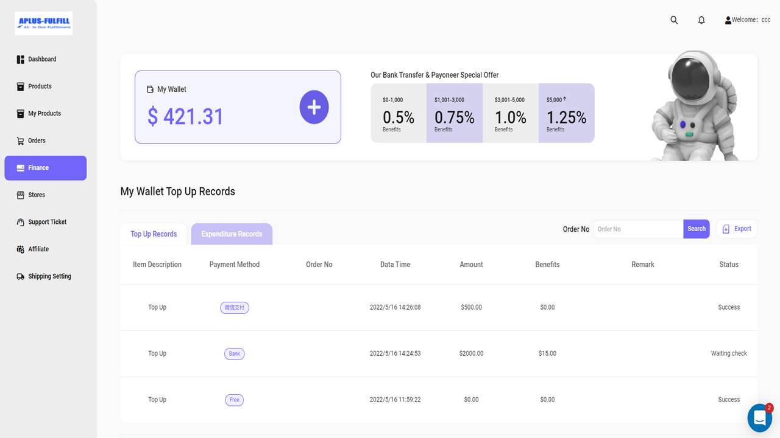Click the $2000.00 amount cell
Screen dimensions: 780x438
pos(472,354)
